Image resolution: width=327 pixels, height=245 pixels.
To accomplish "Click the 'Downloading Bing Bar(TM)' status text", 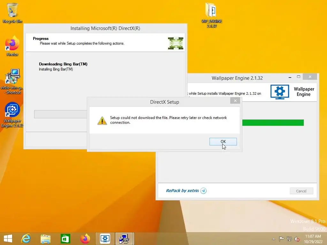I will (x=63, y=64).
